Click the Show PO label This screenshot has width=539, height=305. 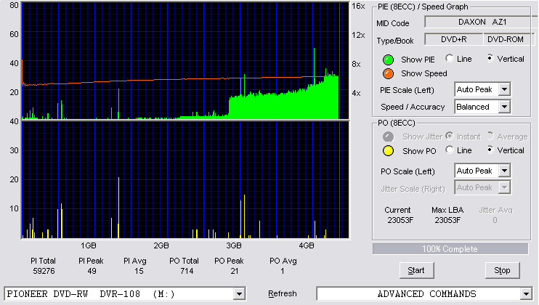tap(419, 151)
